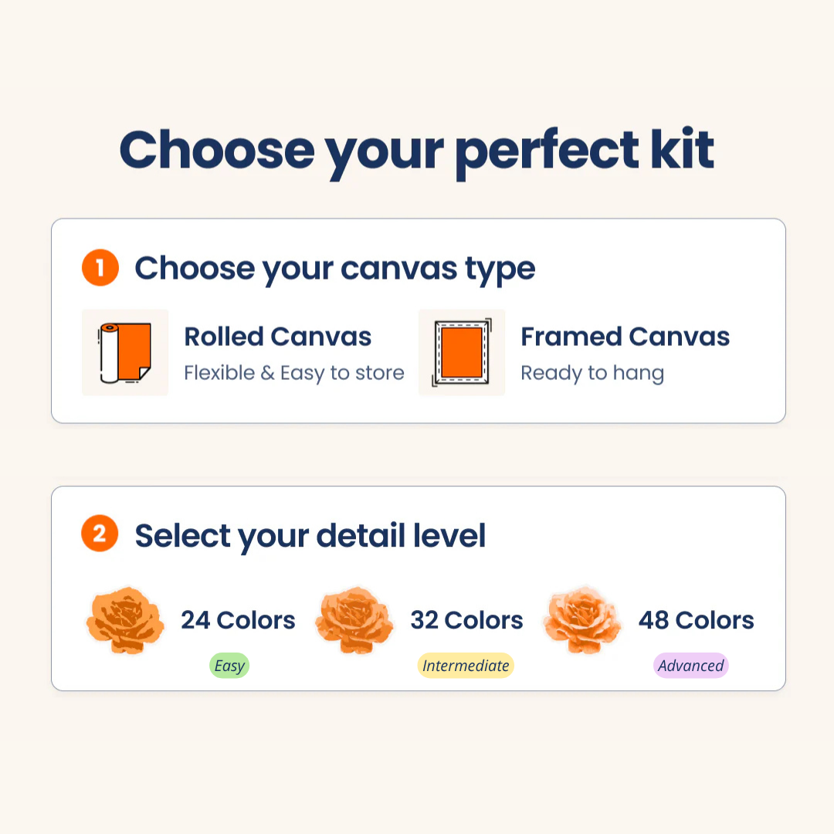Click the "Choose your canvas type" heading
This screenshot has width=834, height=834.
[x=334, y=269]
